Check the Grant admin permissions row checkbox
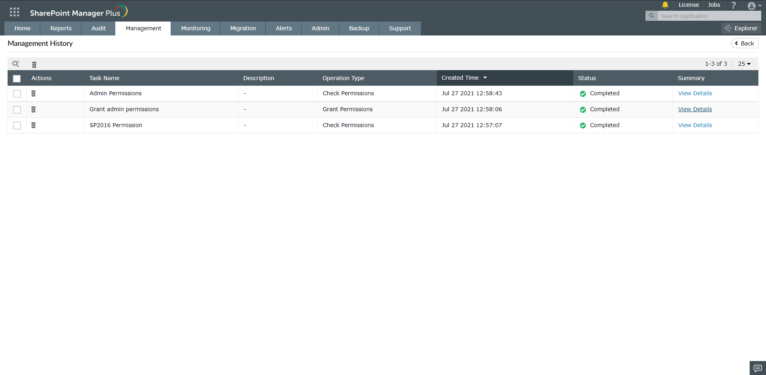The image size is (766, 375). [x=17, y=110]
